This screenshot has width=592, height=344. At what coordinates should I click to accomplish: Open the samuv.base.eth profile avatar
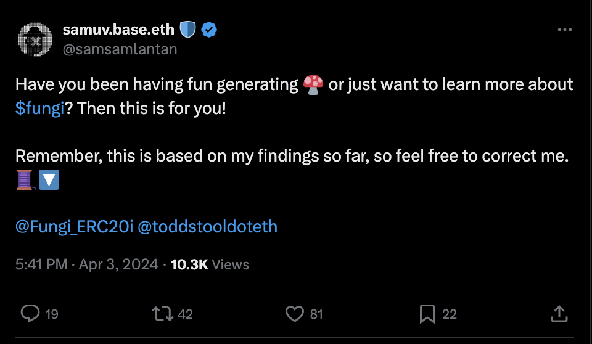pos(35,39)
